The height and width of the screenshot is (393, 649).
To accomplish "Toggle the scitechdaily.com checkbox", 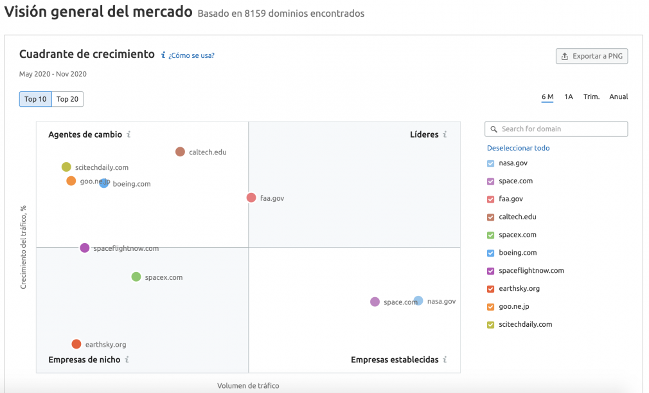I will (x=490, y=325).
